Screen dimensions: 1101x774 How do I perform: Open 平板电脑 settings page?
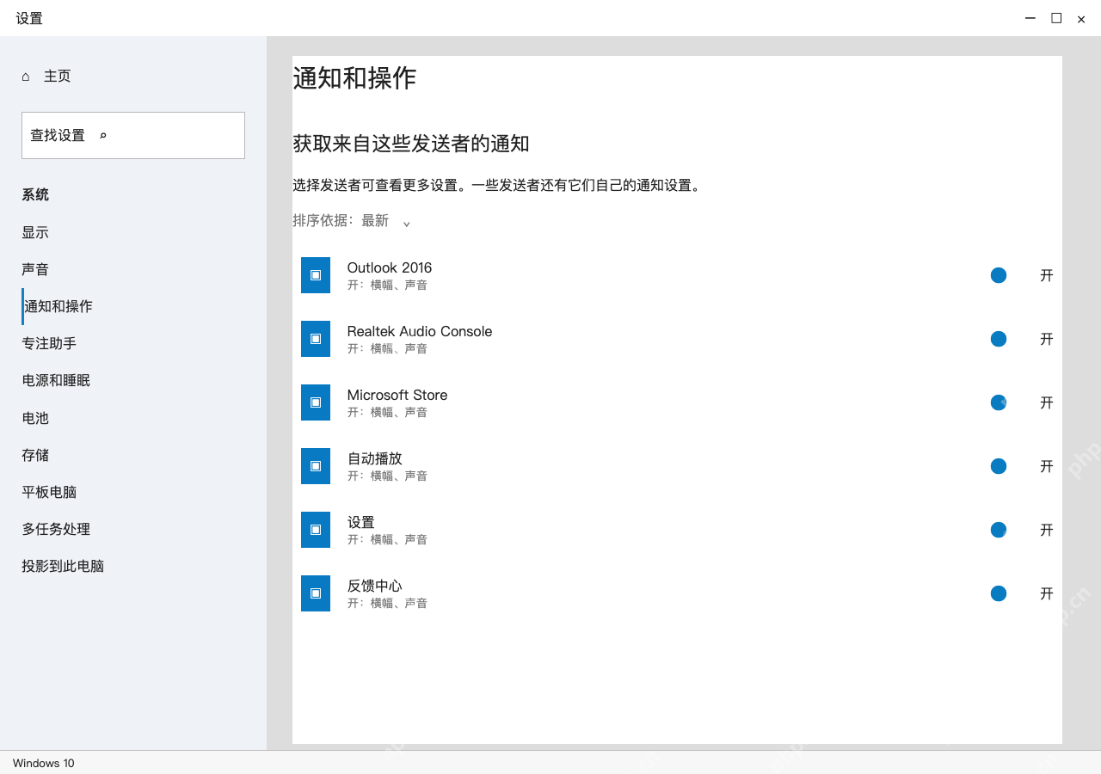pos(49,492)
